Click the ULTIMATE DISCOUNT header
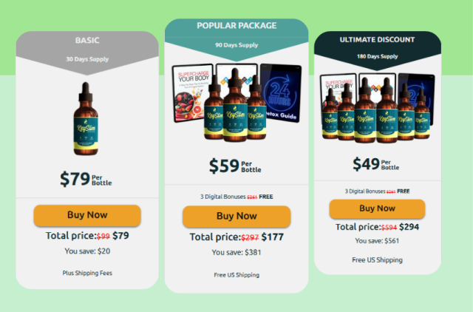Image resolution: width=473 pixels, height=312 pixels. click(x=377, y=40)
